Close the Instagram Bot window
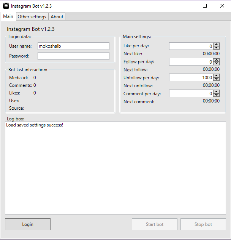Viewport: 231px width, 240px height. click(222, 6)
